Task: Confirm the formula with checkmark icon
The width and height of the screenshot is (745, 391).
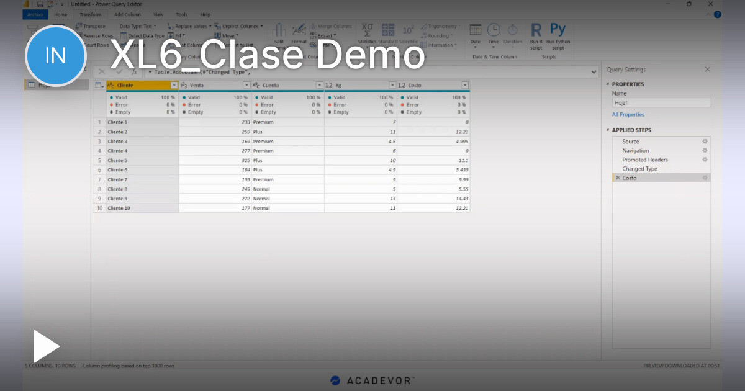Action: 119,72
